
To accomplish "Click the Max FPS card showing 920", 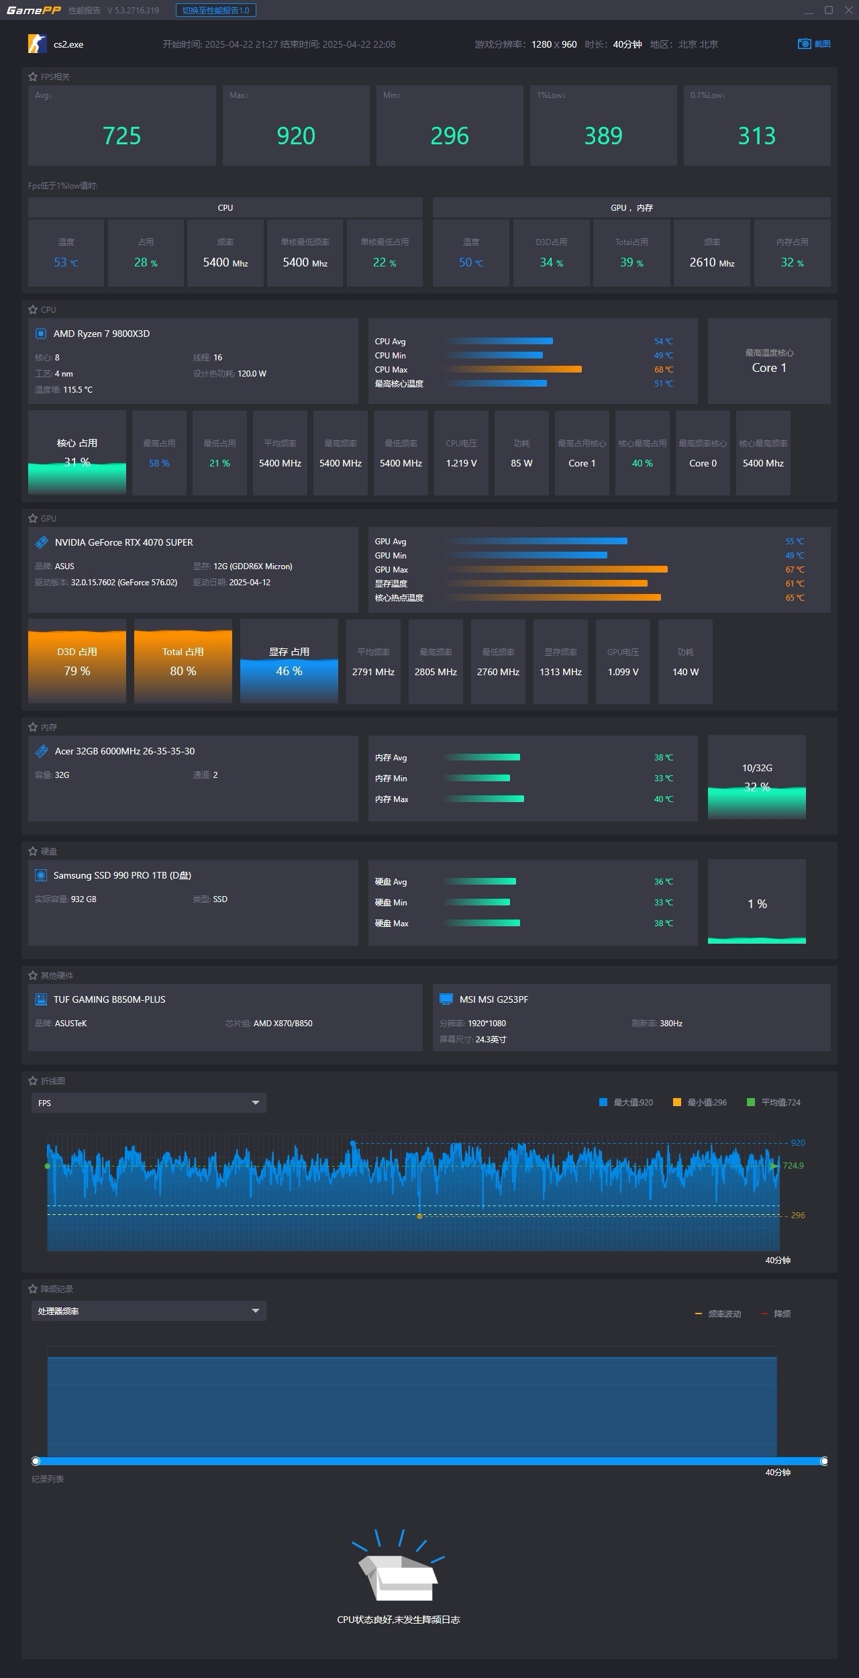I will point(296,126).
